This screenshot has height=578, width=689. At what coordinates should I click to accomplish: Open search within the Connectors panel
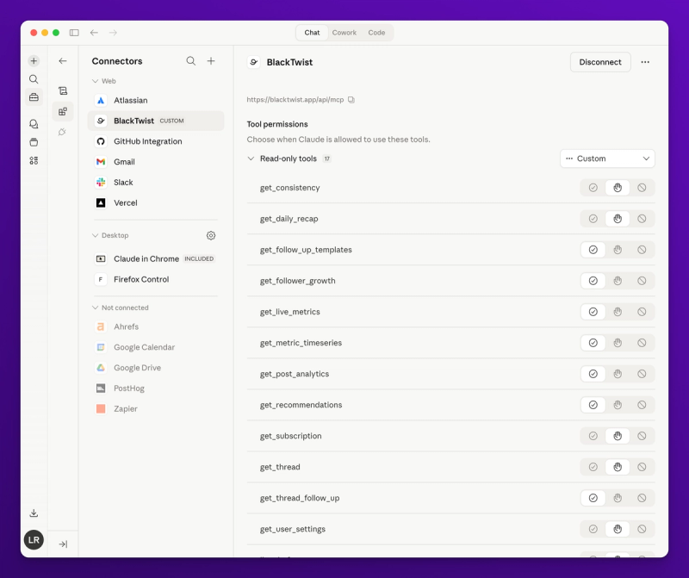click(191, 61)
